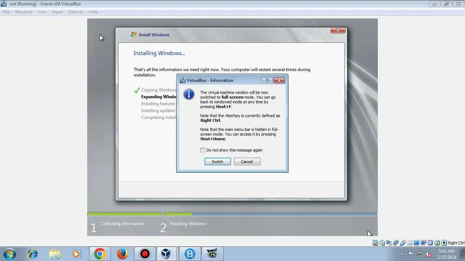Click the network tray icon
Image resolution: width=465 pixels, height=261 pixels.
[x=420, y=254]
